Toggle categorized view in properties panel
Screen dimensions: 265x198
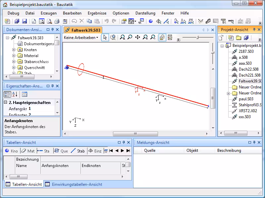[7, 94]
